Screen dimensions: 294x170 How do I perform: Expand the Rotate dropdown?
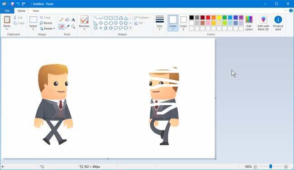coord(54,29)
